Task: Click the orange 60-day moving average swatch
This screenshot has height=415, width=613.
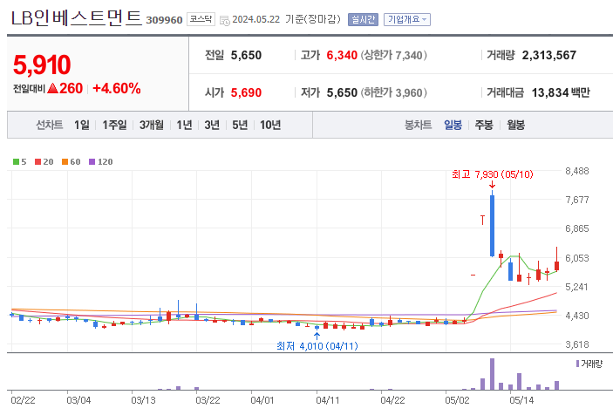Action: pyautogui.click(x=65, y=162)
